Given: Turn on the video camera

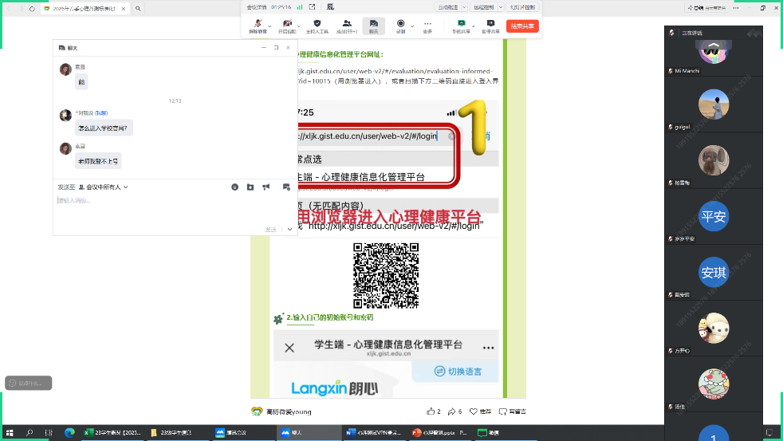Looking at the screenshot, I should (286, 25).
